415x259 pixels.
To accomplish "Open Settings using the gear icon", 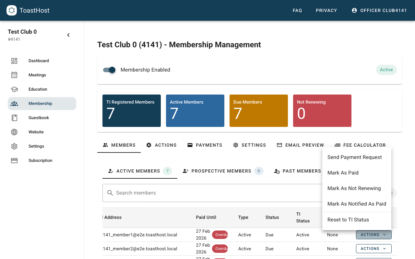I will pos(14,146).
